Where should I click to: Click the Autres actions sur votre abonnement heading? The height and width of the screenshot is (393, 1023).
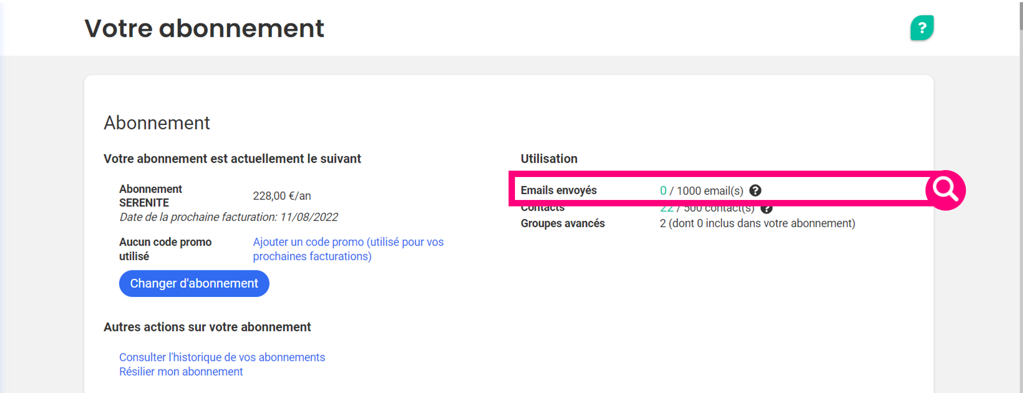click(x=207, y=327)
